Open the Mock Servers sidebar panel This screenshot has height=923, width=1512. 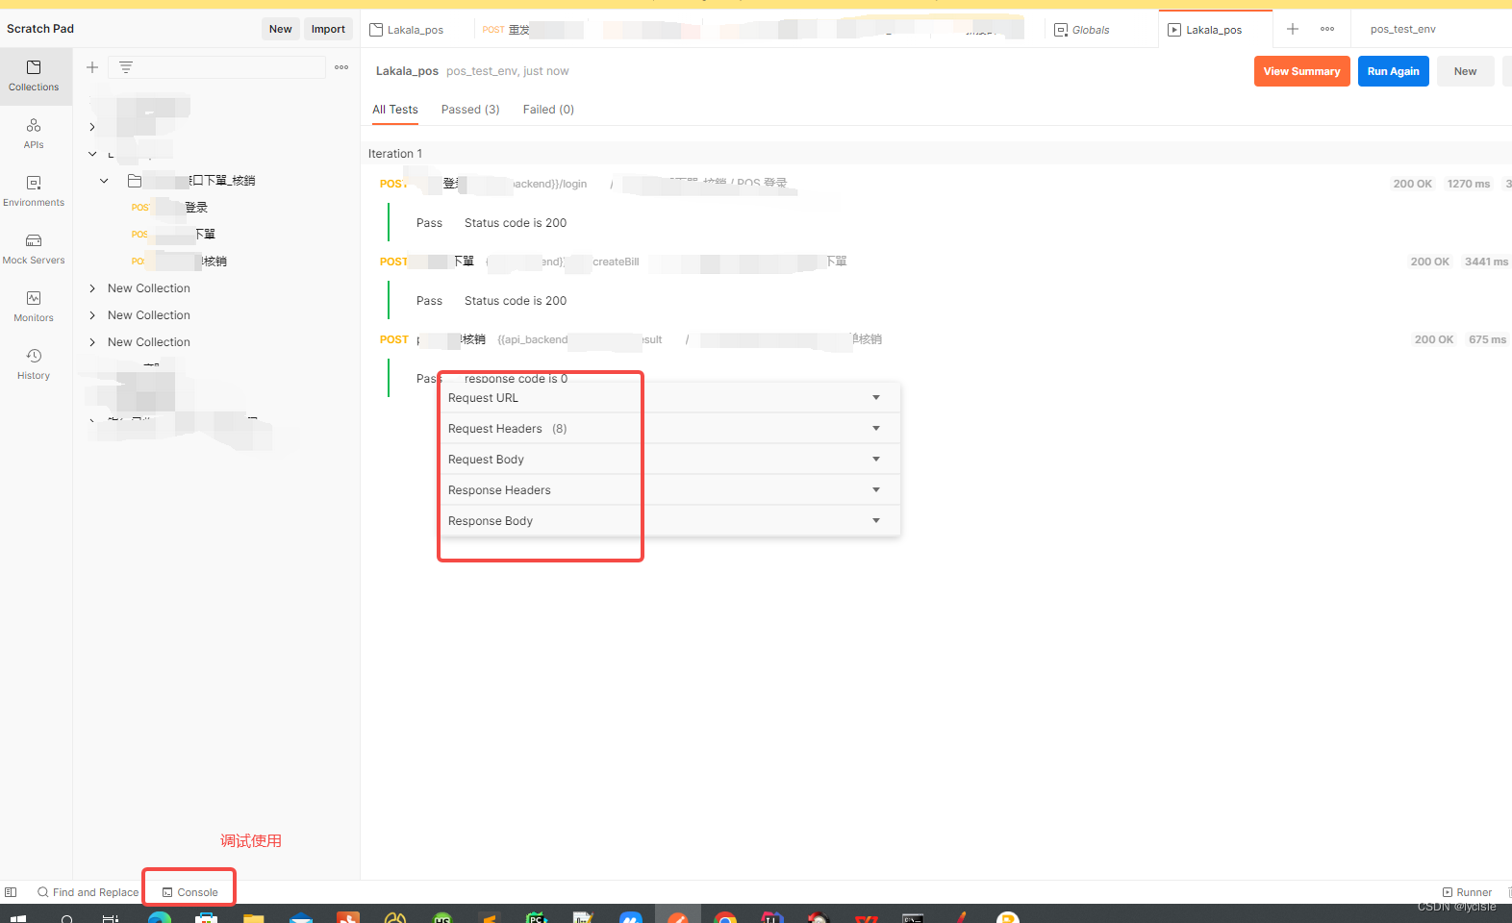(34, 249)
